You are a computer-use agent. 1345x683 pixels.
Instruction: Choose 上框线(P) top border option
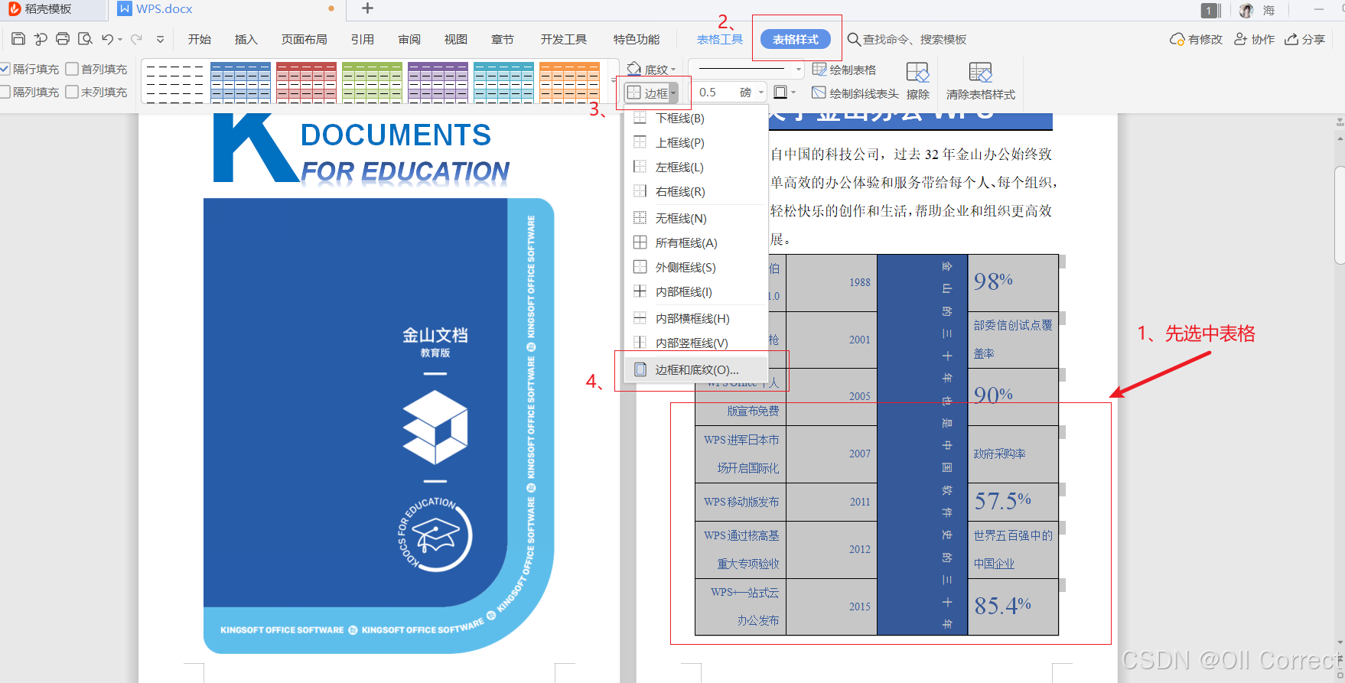click(x=696, y=142)
